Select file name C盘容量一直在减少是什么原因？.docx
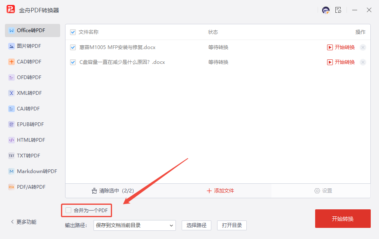 tap(122, 62)
